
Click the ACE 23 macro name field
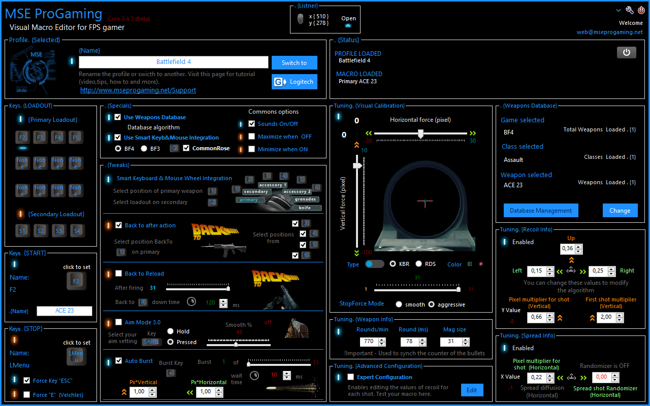[64, 311]
